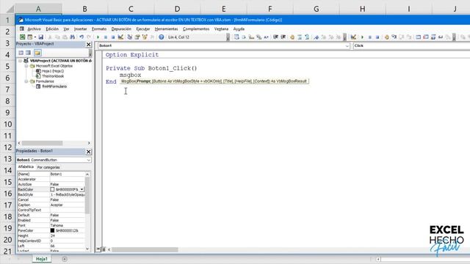
Task: Open the BackColor value dropdown arrow
Action: tap(82, 189)
